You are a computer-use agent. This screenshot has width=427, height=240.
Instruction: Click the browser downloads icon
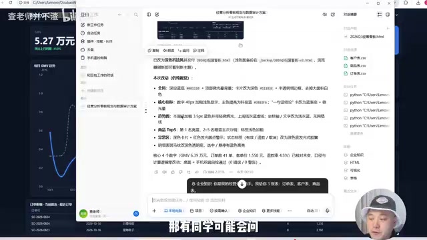tap(418, 3)
